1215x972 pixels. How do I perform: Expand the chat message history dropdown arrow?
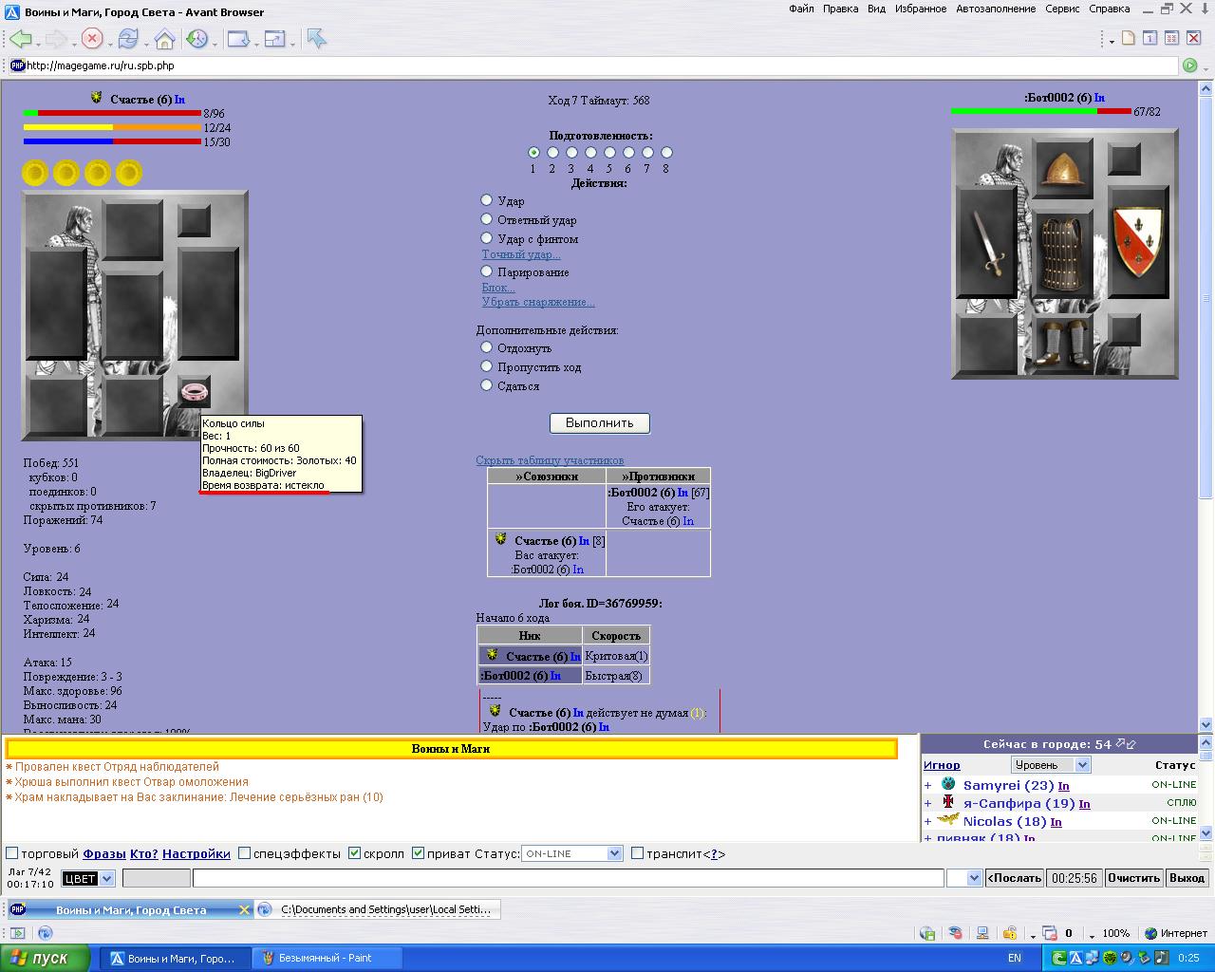point(974,878)
